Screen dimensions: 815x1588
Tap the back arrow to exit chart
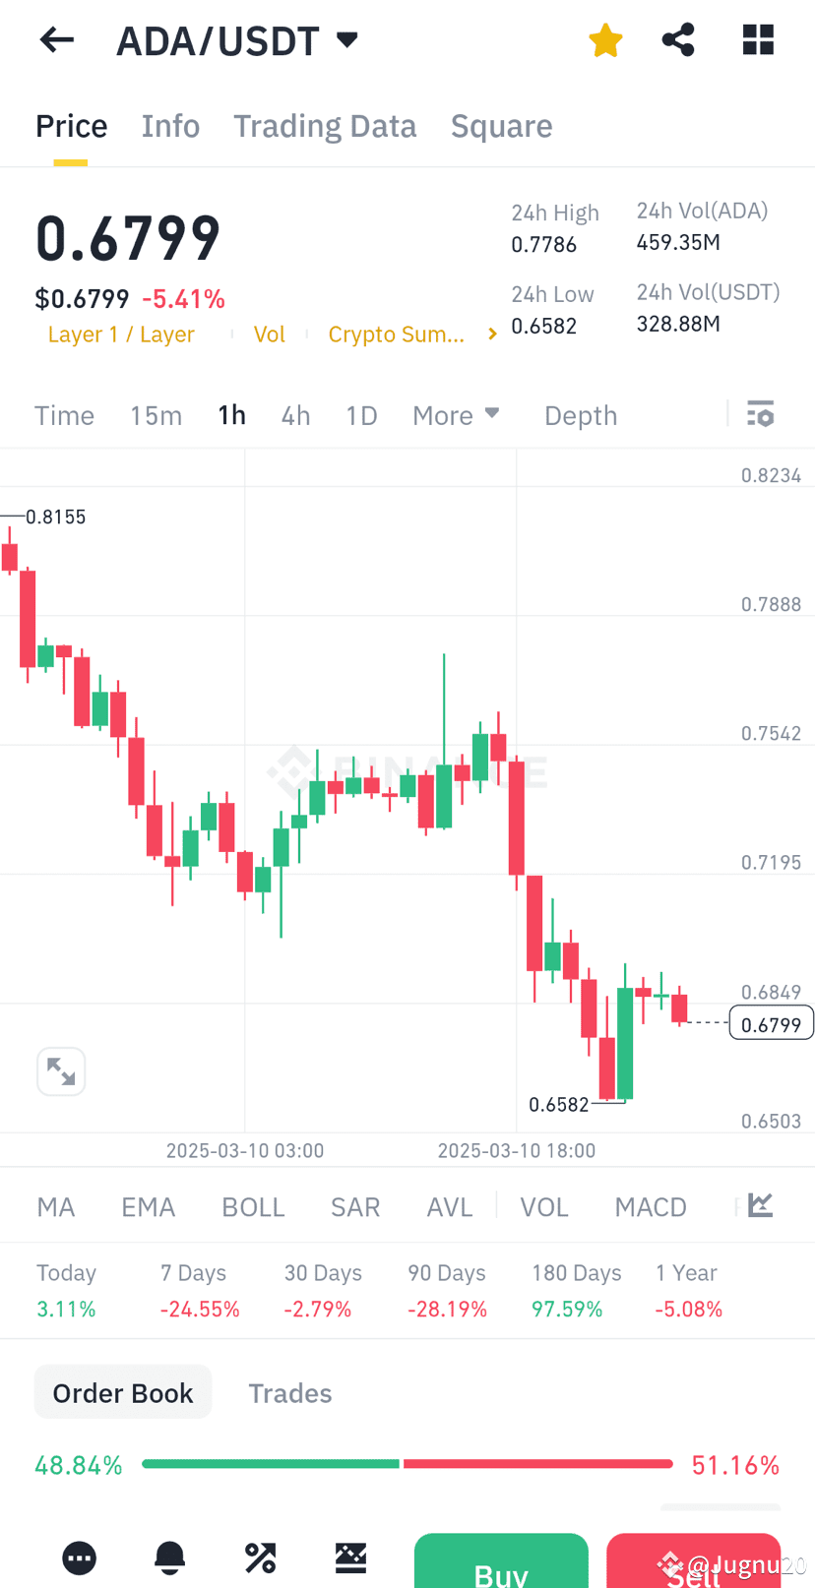(x=56, y=39)
